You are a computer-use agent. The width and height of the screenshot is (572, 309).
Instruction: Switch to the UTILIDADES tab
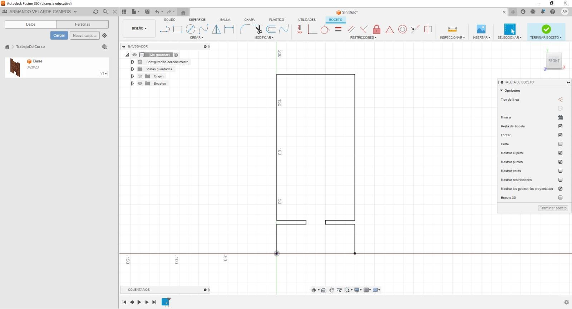tap(307, 20)
